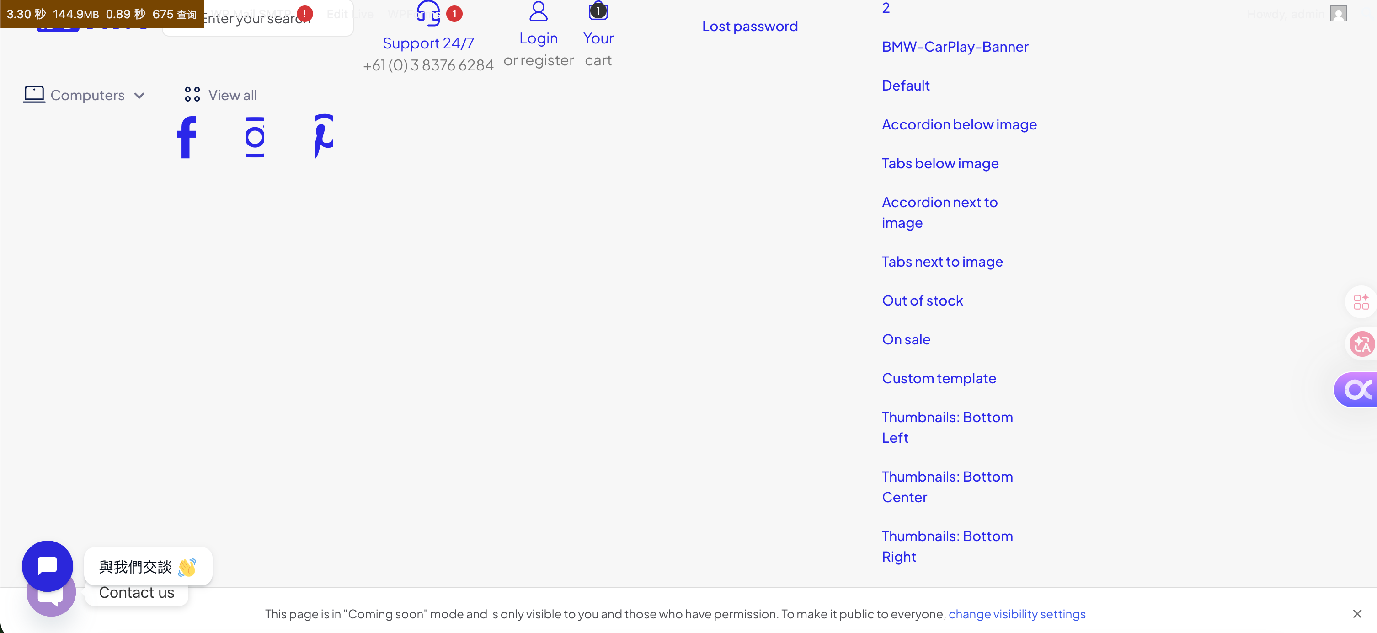
Task: Click the Facebook social icon
Action: [186, 137]
